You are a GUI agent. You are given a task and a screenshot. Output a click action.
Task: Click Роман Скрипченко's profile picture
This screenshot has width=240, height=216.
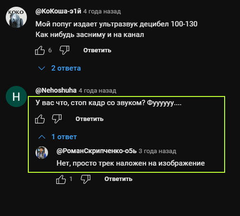coord(42,153)
